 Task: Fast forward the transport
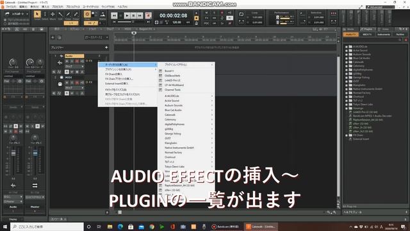140,15
